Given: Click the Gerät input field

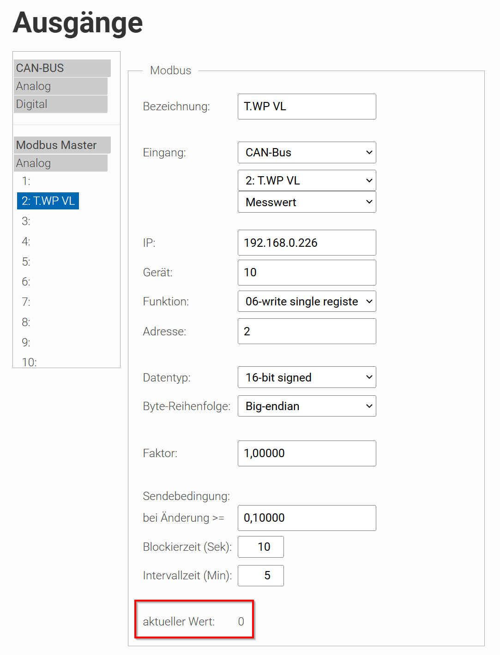Looking at the screenshot, I should coord(307,273).
